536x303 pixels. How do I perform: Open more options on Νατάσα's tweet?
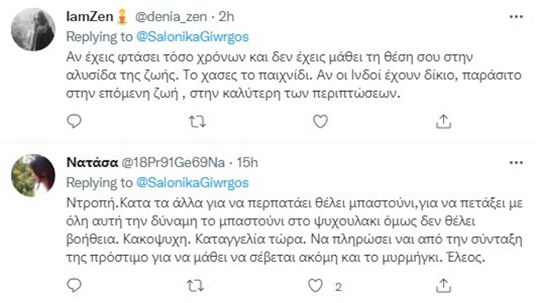click(x=516, y=163)
